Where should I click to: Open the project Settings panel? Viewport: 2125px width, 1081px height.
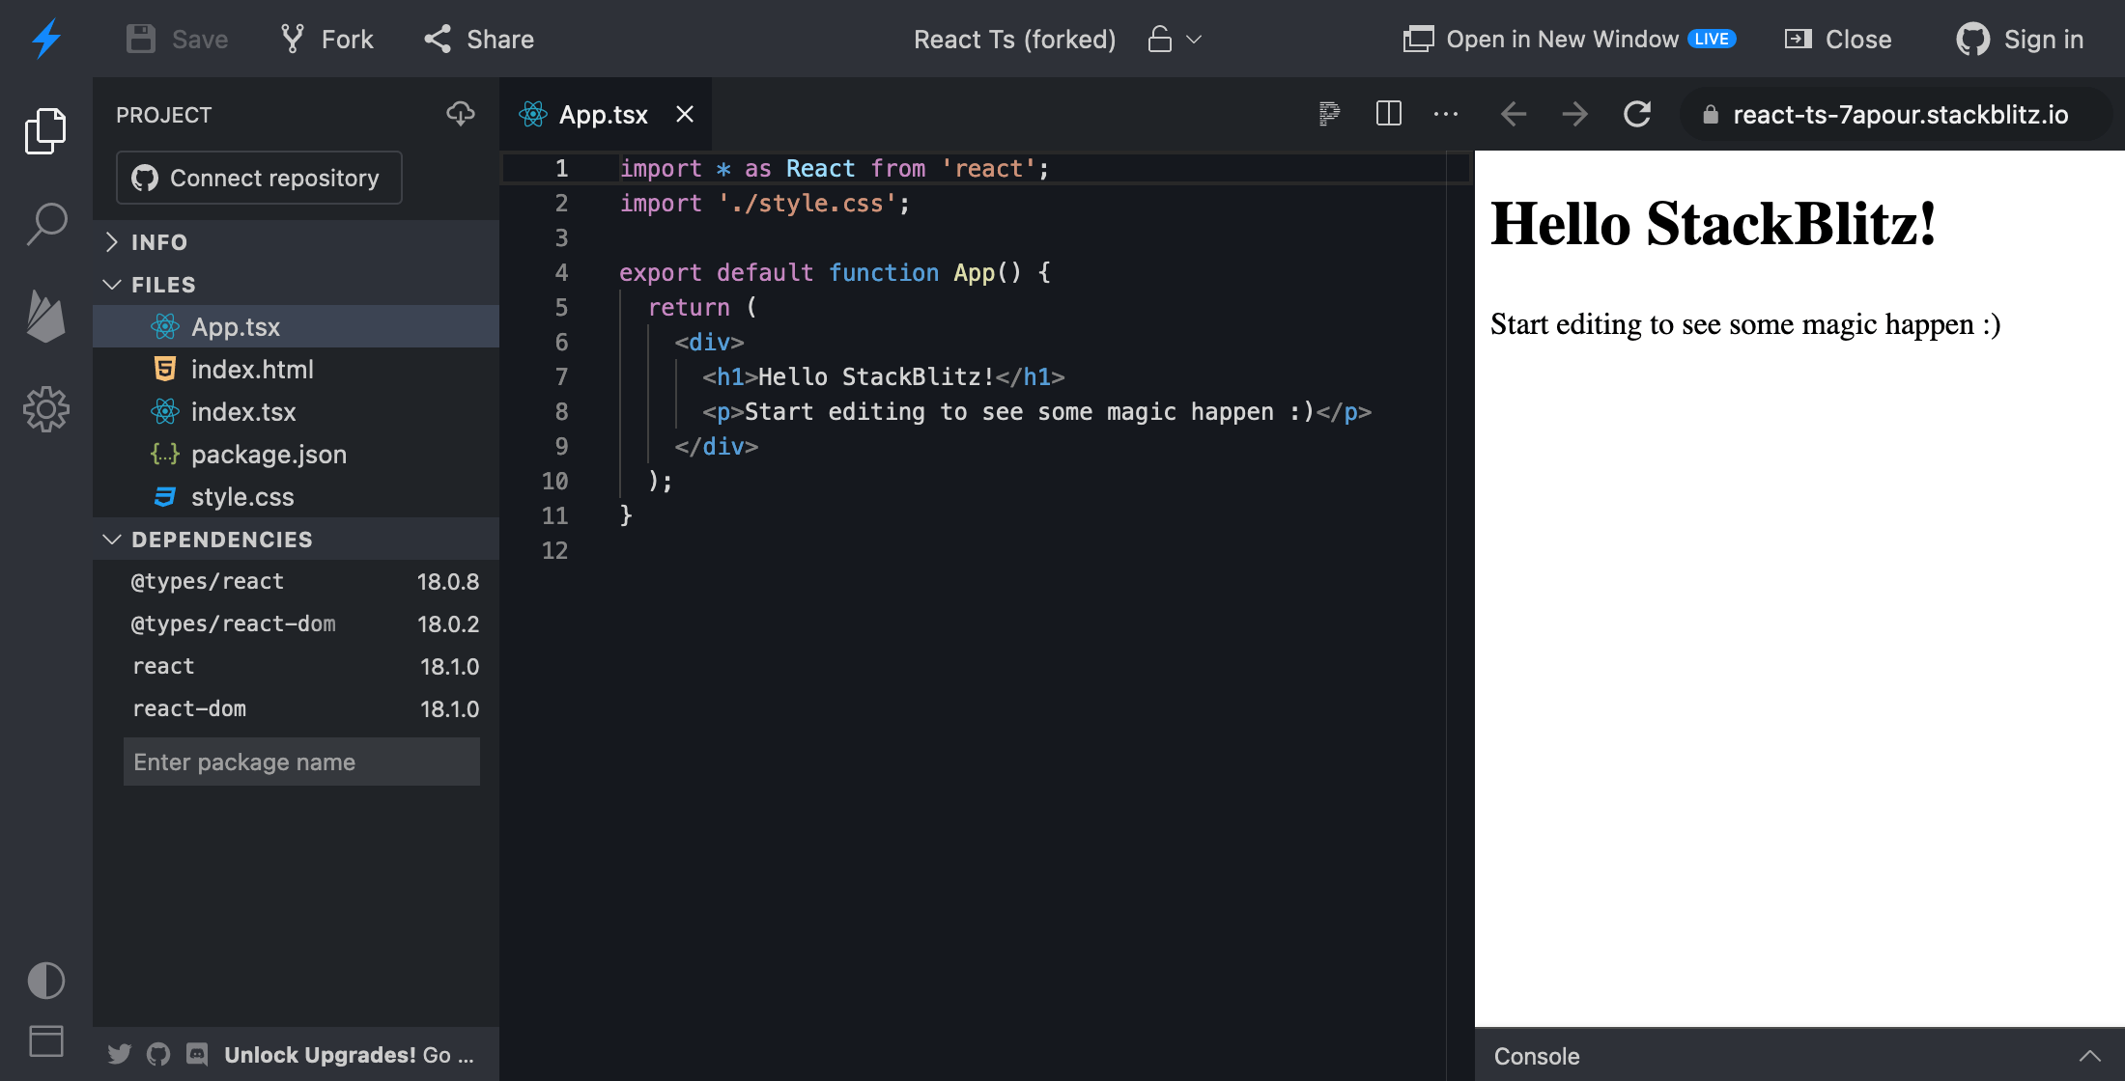point(45,409)
